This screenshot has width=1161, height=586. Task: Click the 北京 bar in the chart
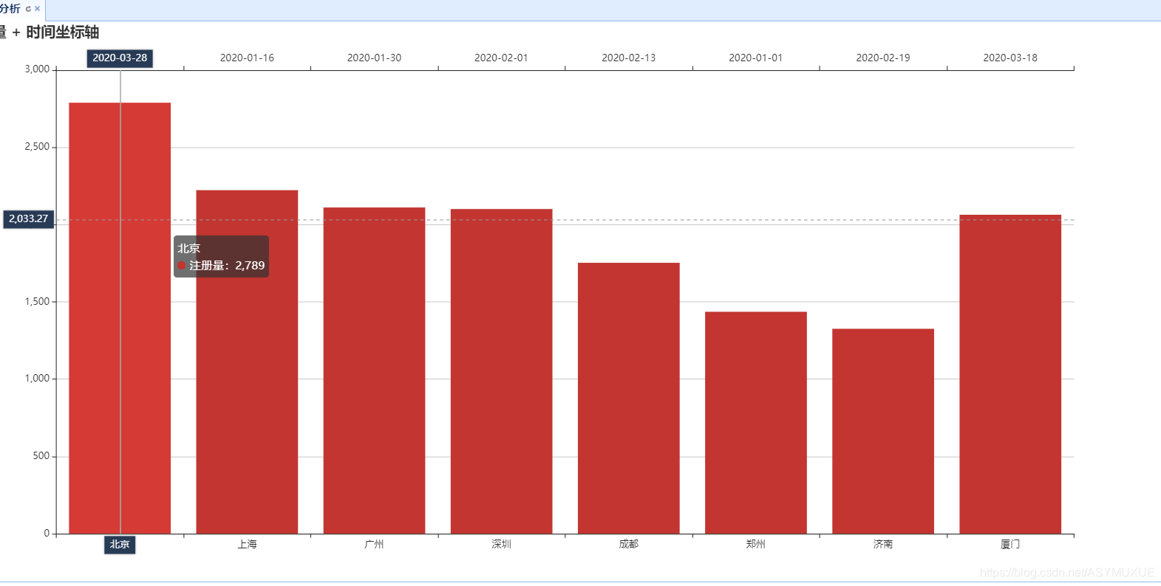(x=120, y=318)
